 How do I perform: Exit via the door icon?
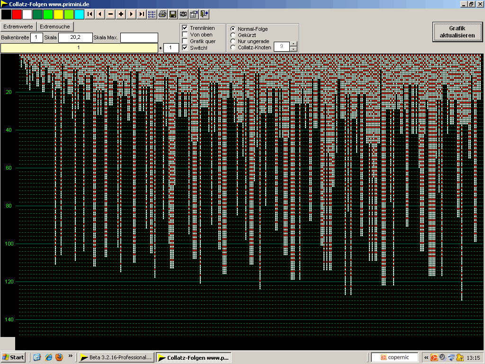[204, 14]
